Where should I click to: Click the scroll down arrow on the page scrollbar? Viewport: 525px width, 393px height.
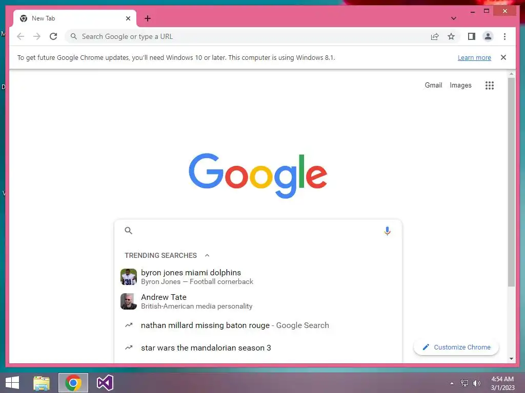[x=511, y=359]
